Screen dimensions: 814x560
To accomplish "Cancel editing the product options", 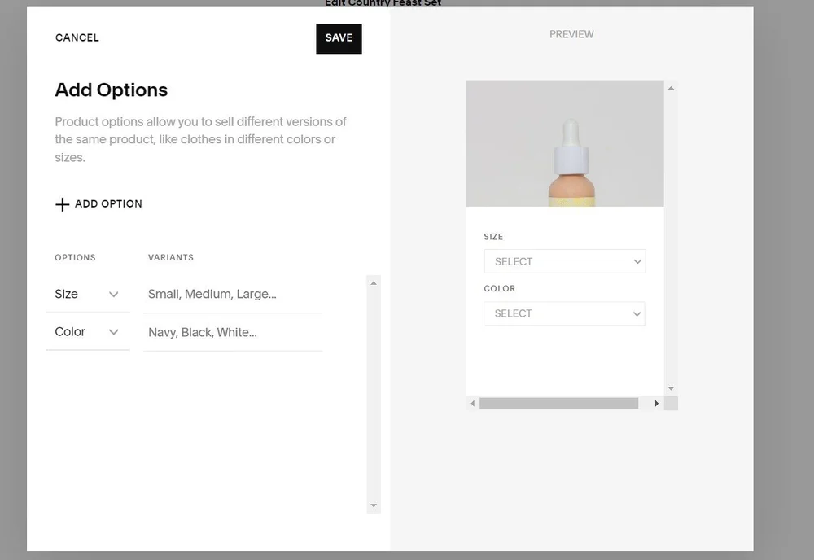I will [77, 37].
